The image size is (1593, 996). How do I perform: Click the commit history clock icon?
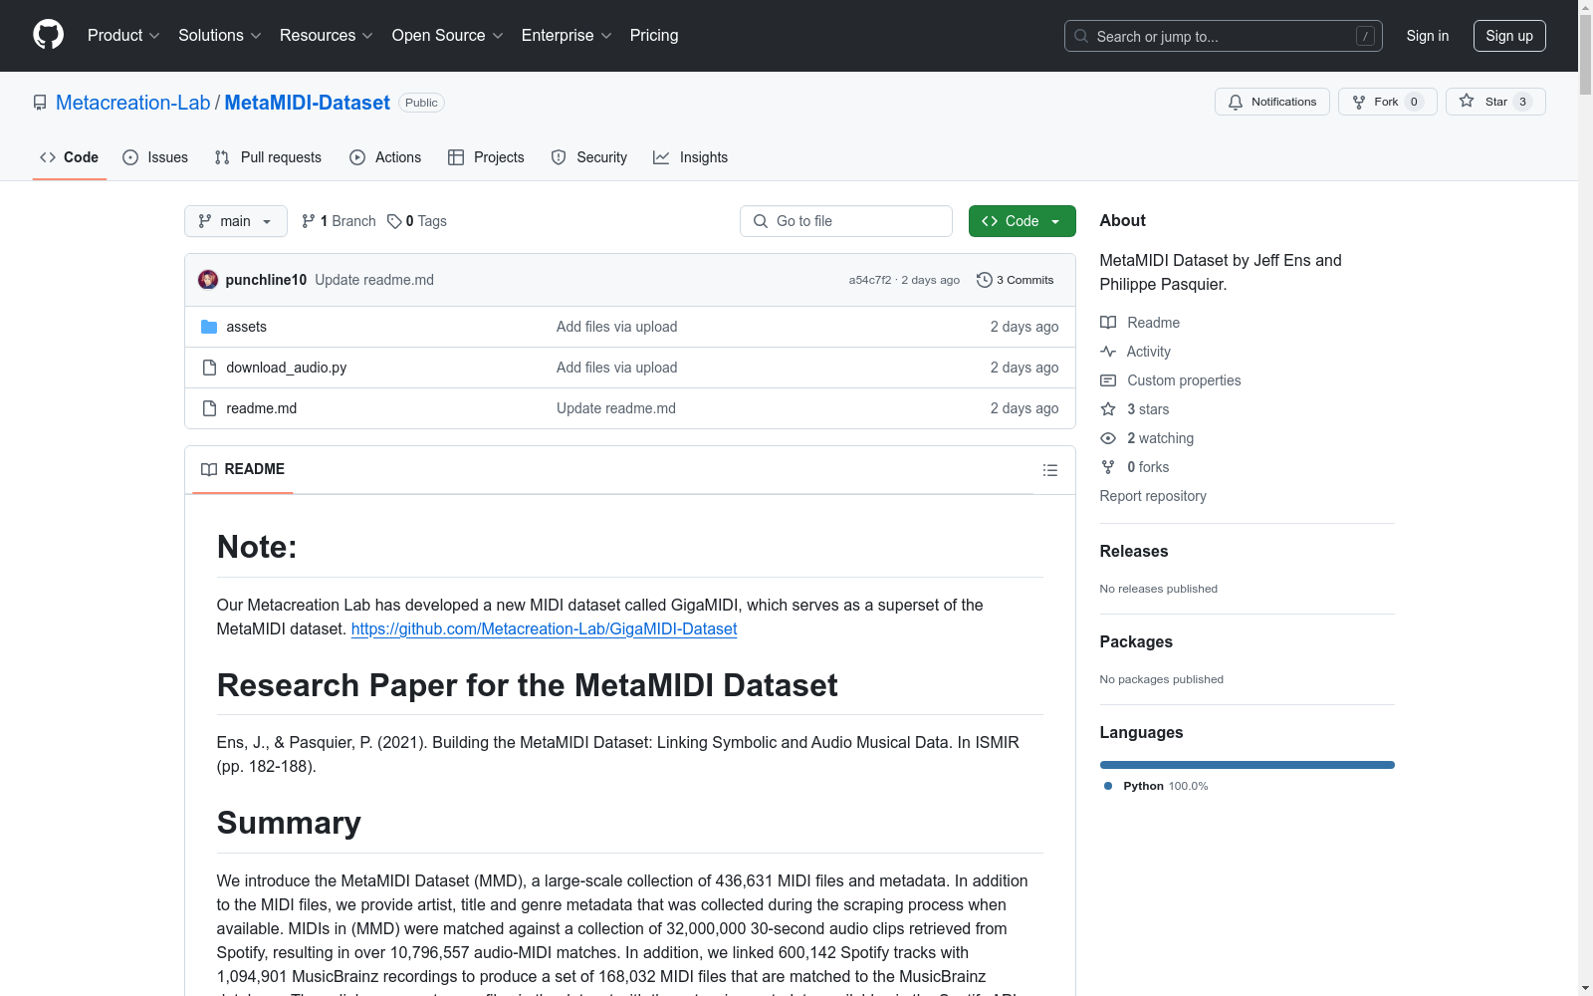tap(985, 280)
